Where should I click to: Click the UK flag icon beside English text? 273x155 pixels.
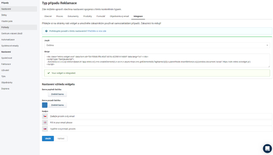(x=45, y=122)
